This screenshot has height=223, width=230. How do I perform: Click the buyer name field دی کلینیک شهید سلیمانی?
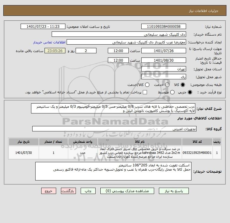point(119,34)
